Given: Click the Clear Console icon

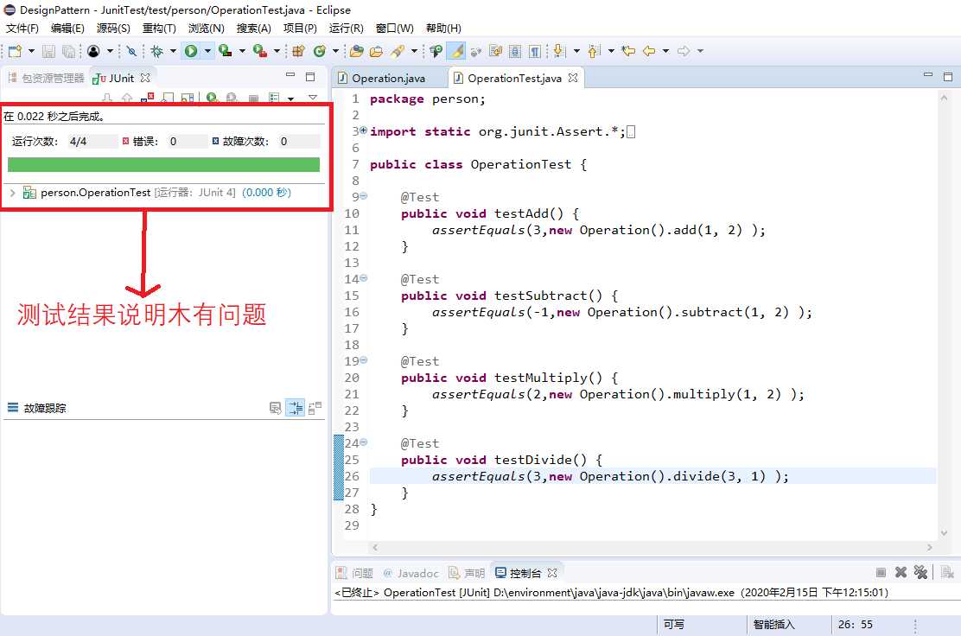Looking at the screenshot, I should pyautogui.click(x=947, y=572).
